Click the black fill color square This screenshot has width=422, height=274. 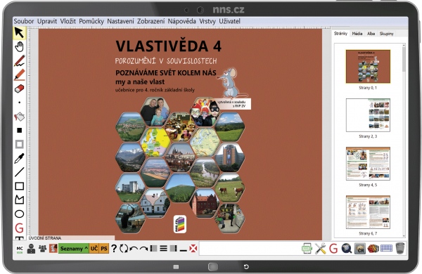(20, 131)
